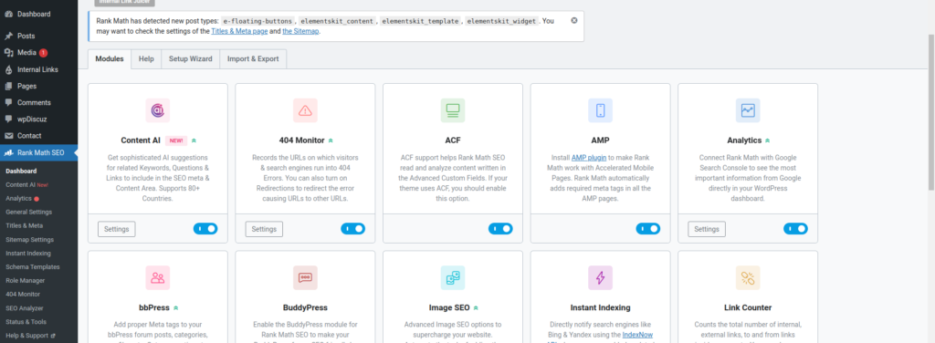Toggle the Content AI module switch
This screenshot has height=343, width=935.
pos(205,229)
